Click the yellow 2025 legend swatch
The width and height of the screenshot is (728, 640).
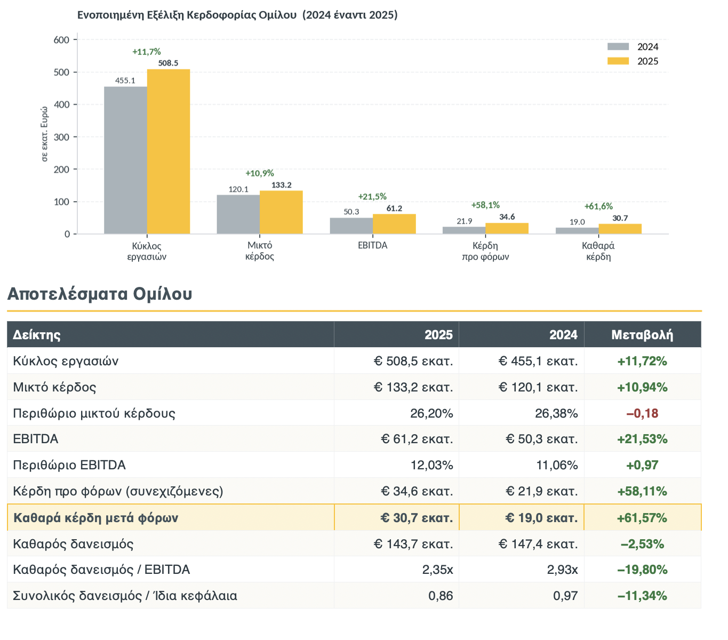(x=618, y=61)
